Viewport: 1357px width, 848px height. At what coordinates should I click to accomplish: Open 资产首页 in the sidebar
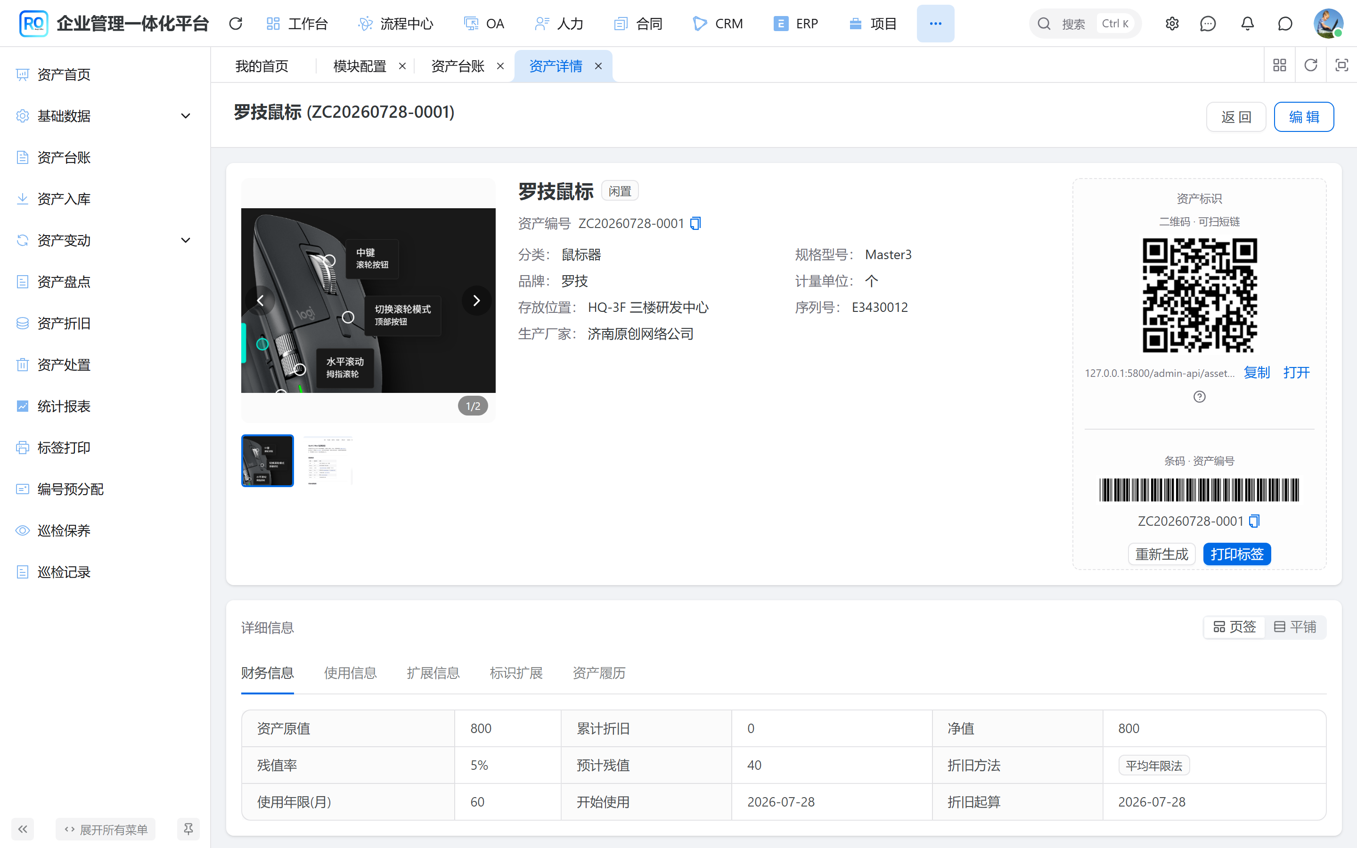point(63,74)
